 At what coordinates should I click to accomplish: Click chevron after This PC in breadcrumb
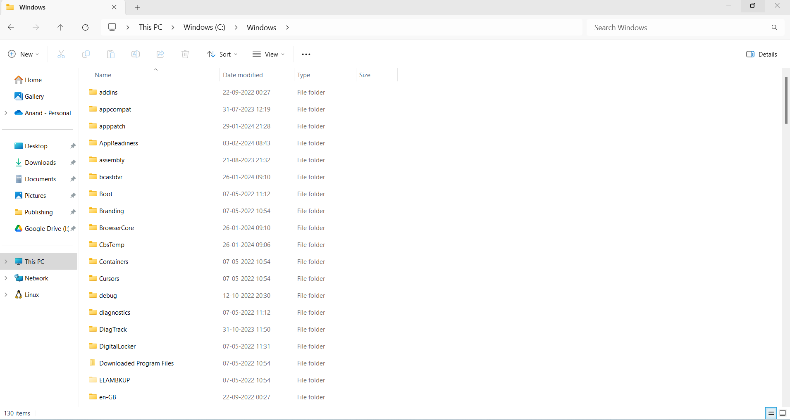(x=173, y=27)
